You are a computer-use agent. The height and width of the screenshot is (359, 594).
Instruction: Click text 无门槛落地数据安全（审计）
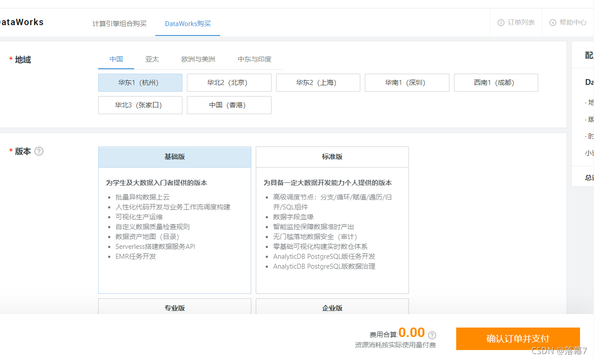(315, 237)
